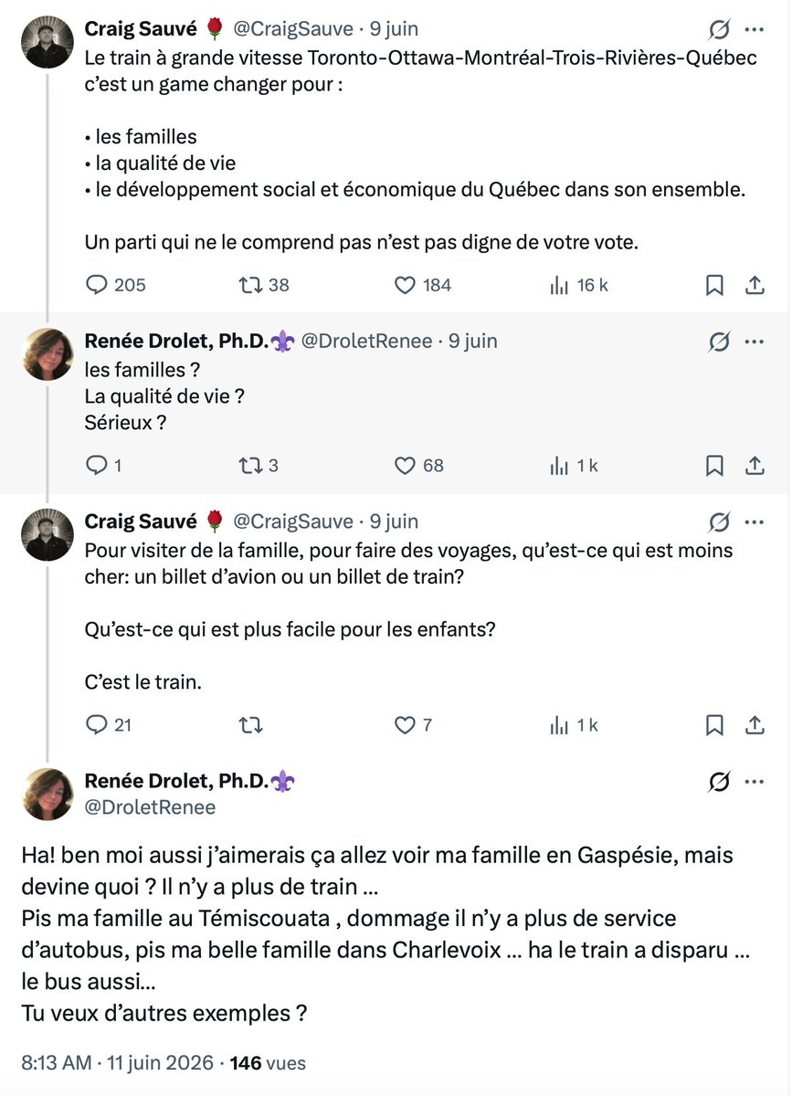The width and height of the screenshot is (792, 1096).
Task: Bookmark Craig Sauvé's first tweet
Action: coord(715,286)
